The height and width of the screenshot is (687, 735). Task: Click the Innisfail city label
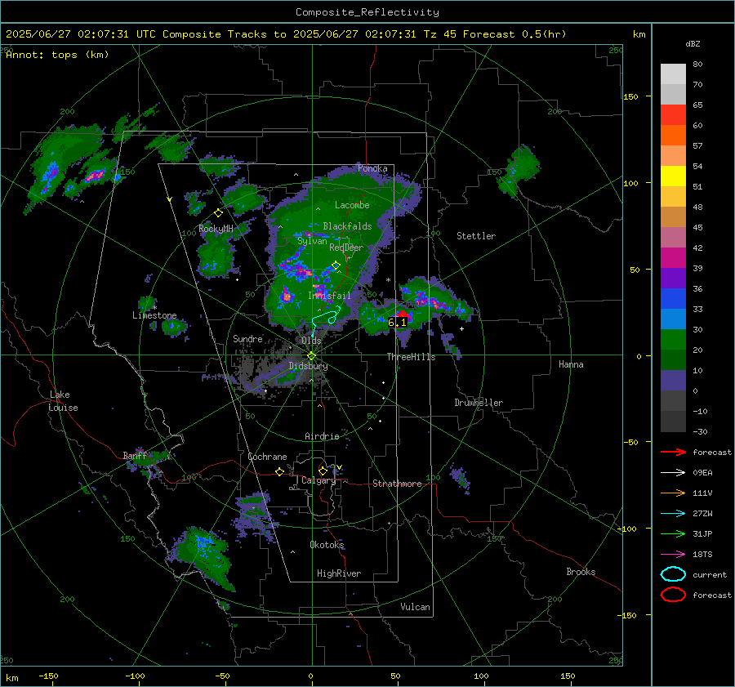[x=329, y=296]
